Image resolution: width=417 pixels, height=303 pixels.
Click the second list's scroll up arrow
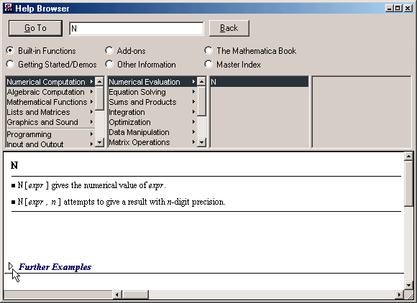coord(201,81)
